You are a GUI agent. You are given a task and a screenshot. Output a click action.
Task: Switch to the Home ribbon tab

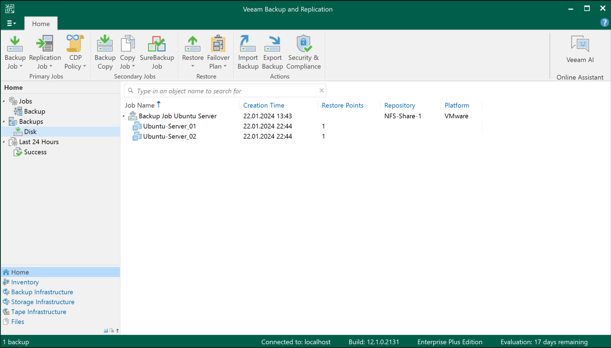point(41,24)
